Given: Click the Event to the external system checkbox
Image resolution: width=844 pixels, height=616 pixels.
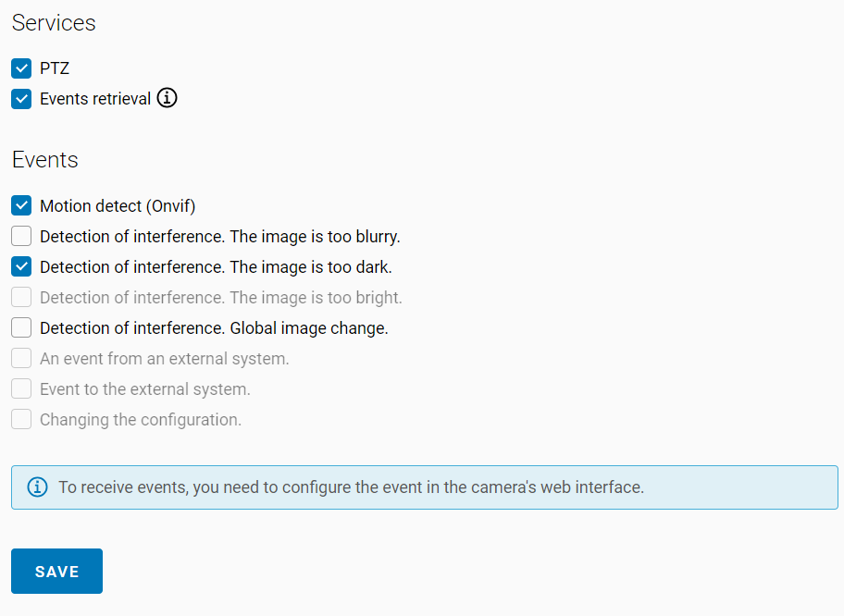Looking at the screenshot, I should click(x=21, y=388).
